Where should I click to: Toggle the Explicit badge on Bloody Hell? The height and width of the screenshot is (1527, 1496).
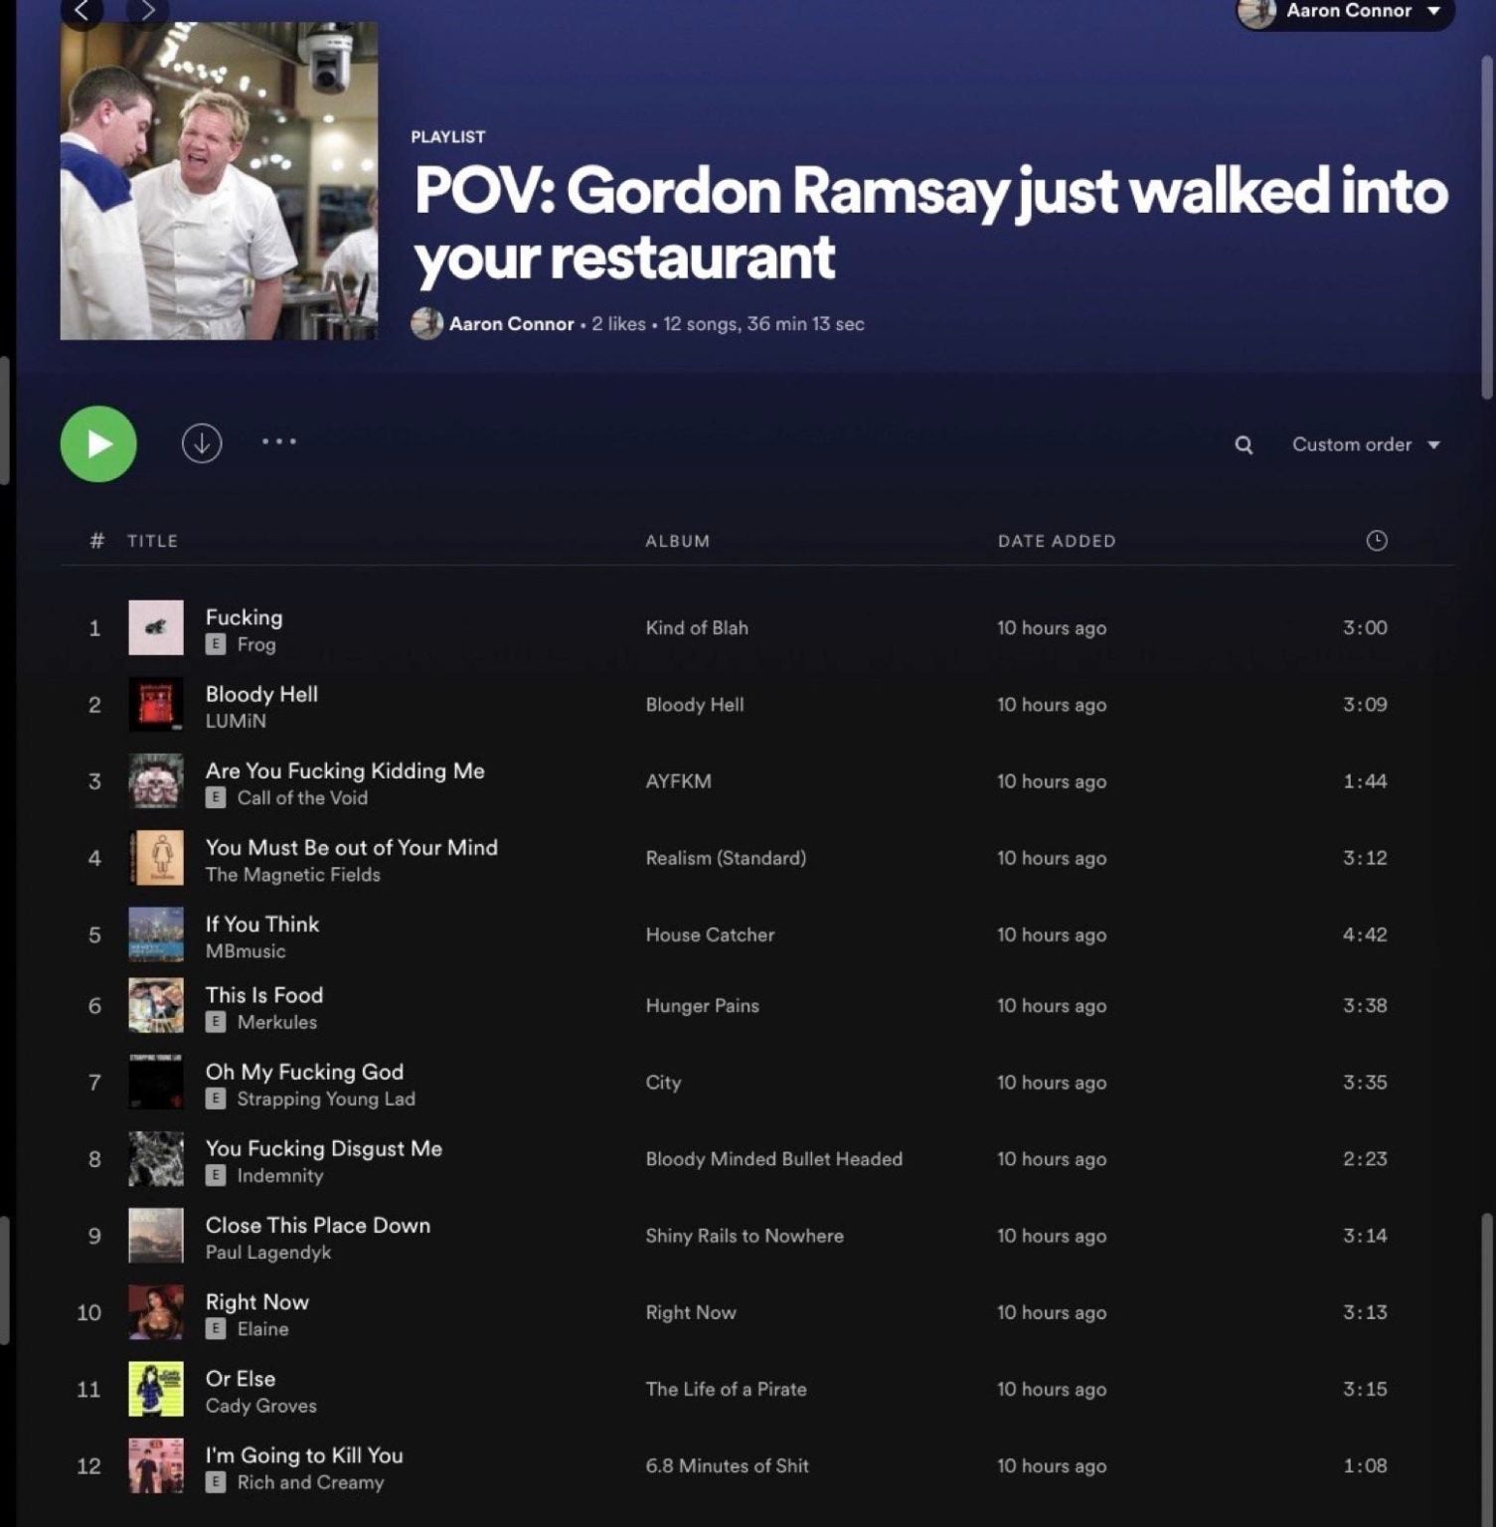[x=217, y=722]
